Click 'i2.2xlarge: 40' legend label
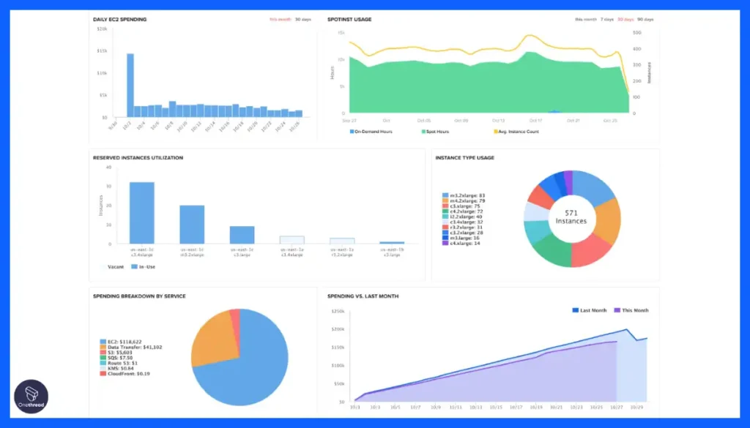The height and width of the screenshot is (428, 750). [466, 217]
